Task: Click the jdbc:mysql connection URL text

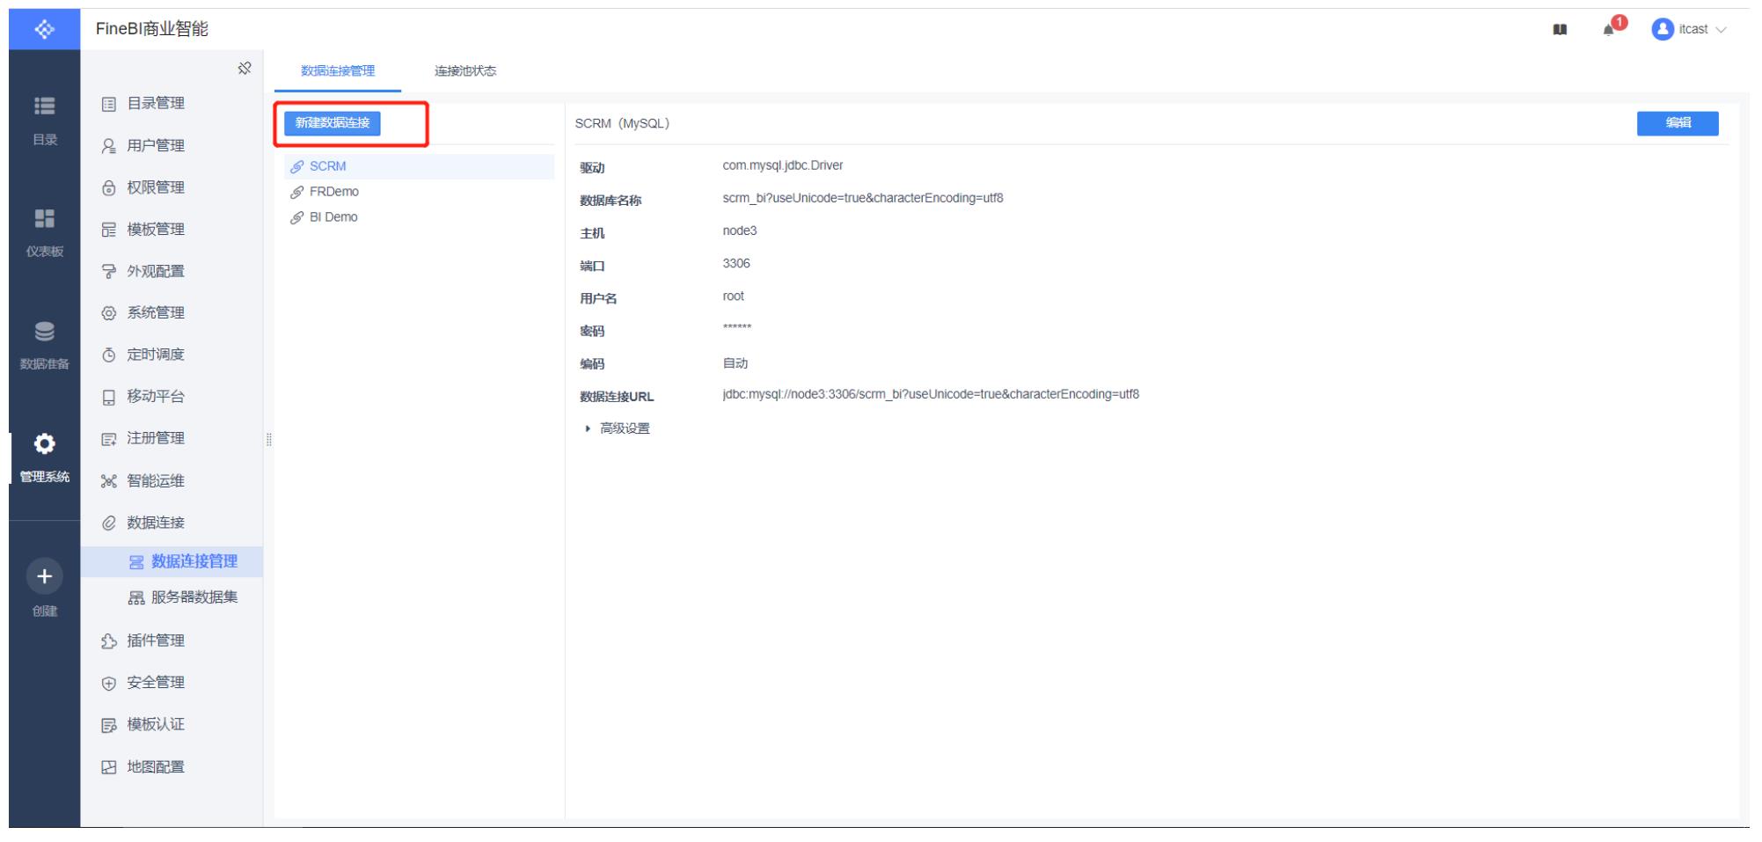Action: point(931,394)
